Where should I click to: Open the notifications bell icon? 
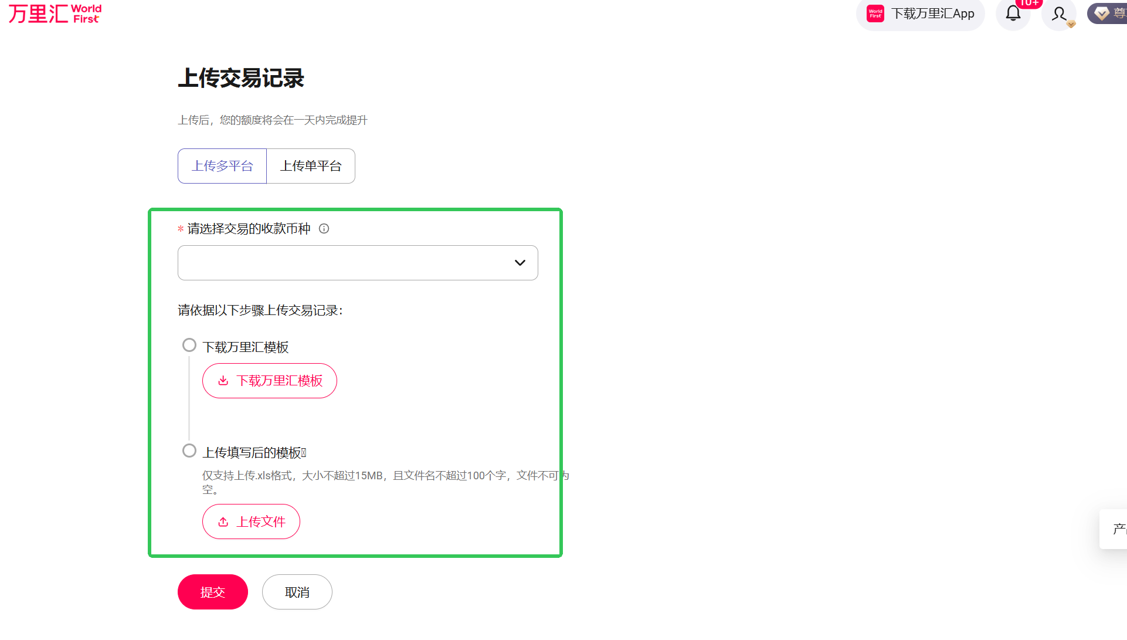click(x=1013, y=13)
